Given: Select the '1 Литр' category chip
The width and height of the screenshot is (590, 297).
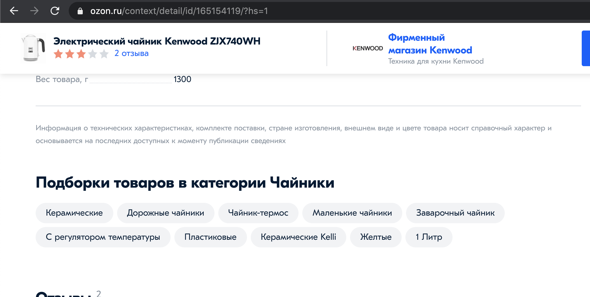Looking at the screenshot, I should 429,237.
